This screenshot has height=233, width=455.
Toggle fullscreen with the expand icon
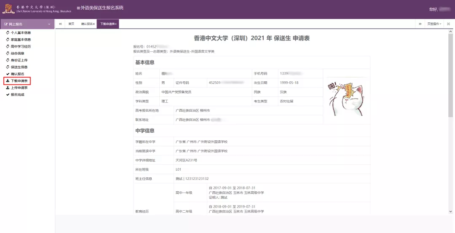tap(449, 24)
